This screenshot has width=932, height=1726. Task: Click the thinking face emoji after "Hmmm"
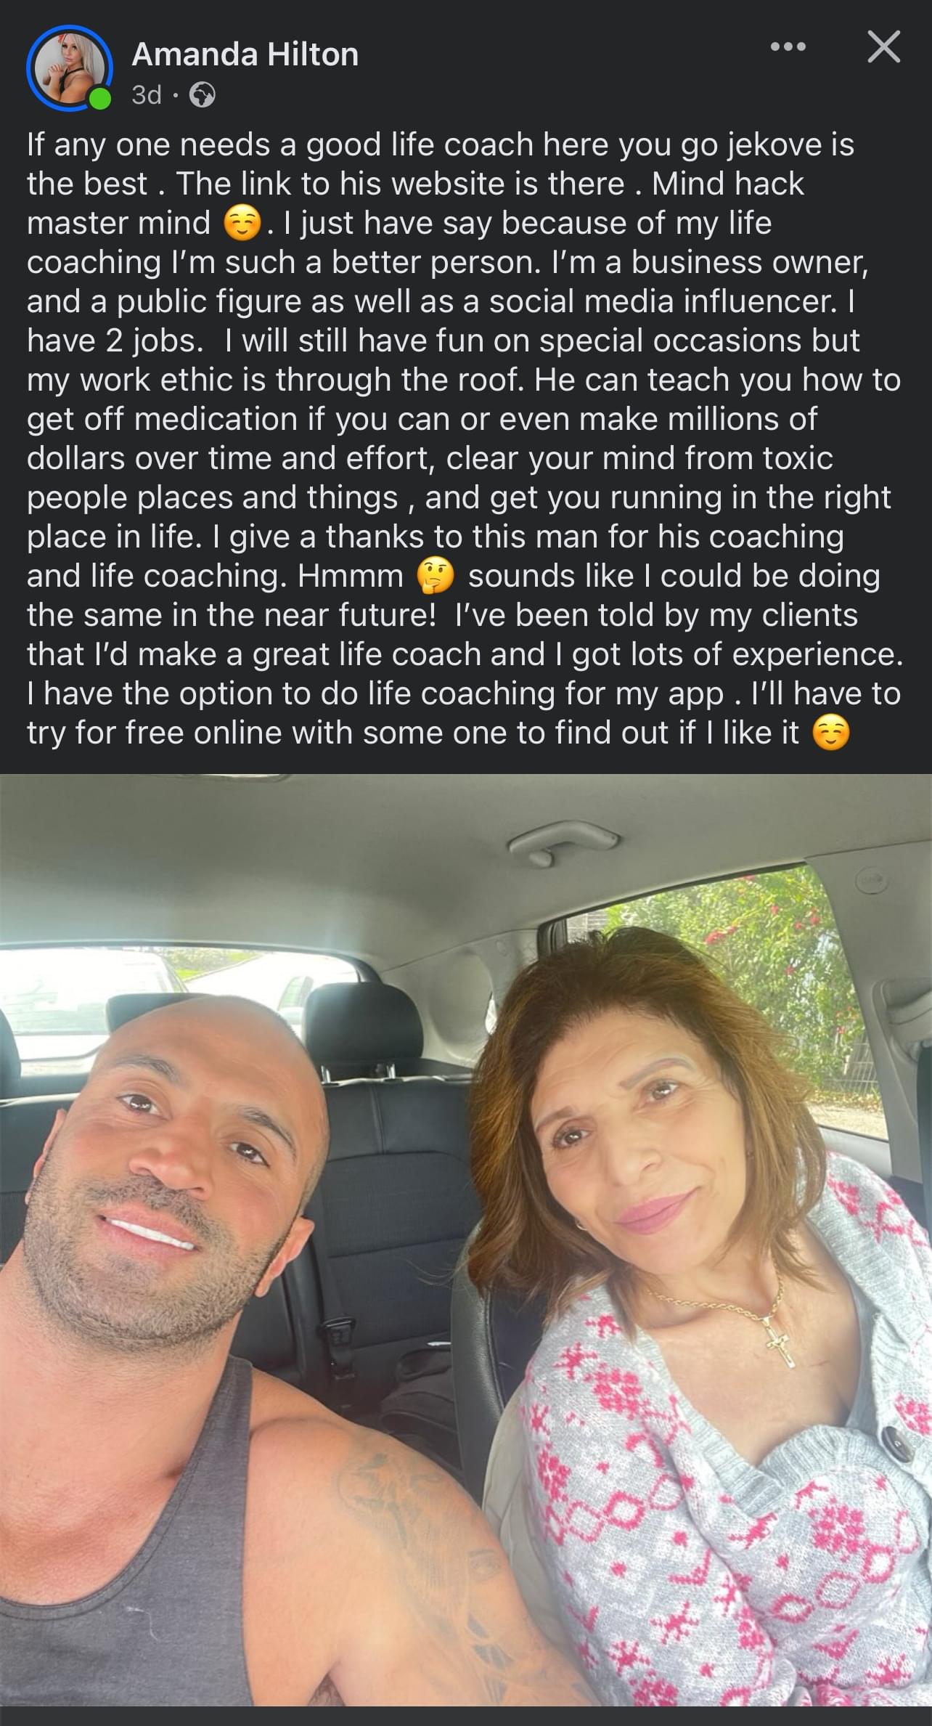point(435,577)
